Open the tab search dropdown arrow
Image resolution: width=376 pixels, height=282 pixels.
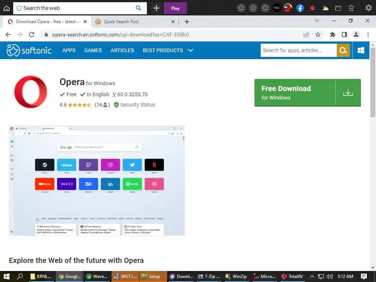click(x=317, y=21)
